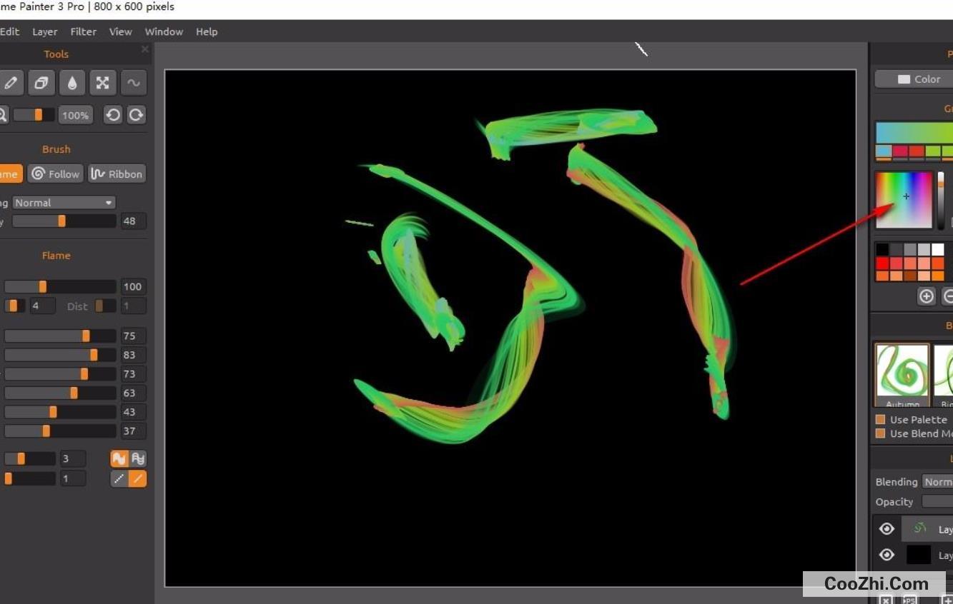This screenshot has height=604, width=953.
Task: Open the brush blending Normal dropdown
Action: click(64, 203)
